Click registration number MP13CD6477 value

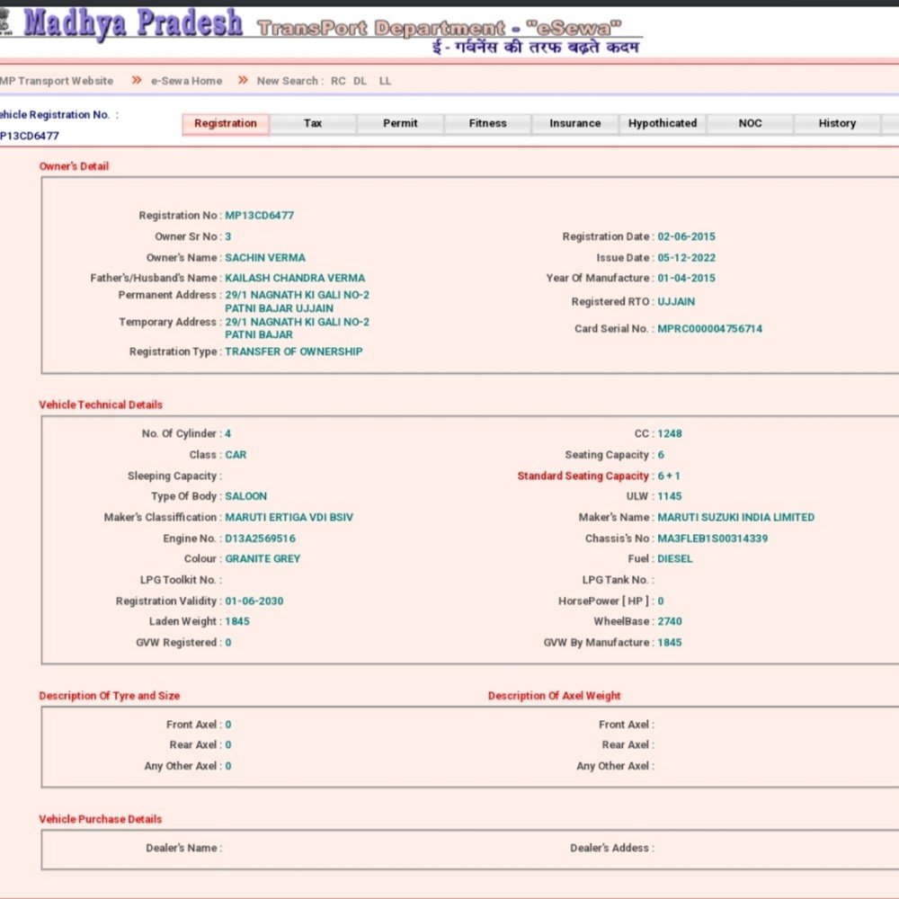[259, 216]
